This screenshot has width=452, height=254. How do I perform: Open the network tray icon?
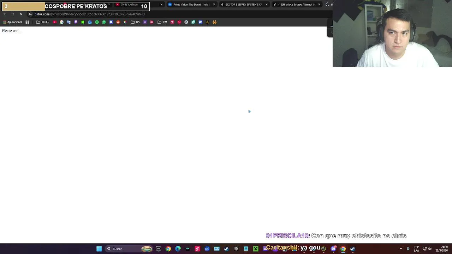pos(425,249)
